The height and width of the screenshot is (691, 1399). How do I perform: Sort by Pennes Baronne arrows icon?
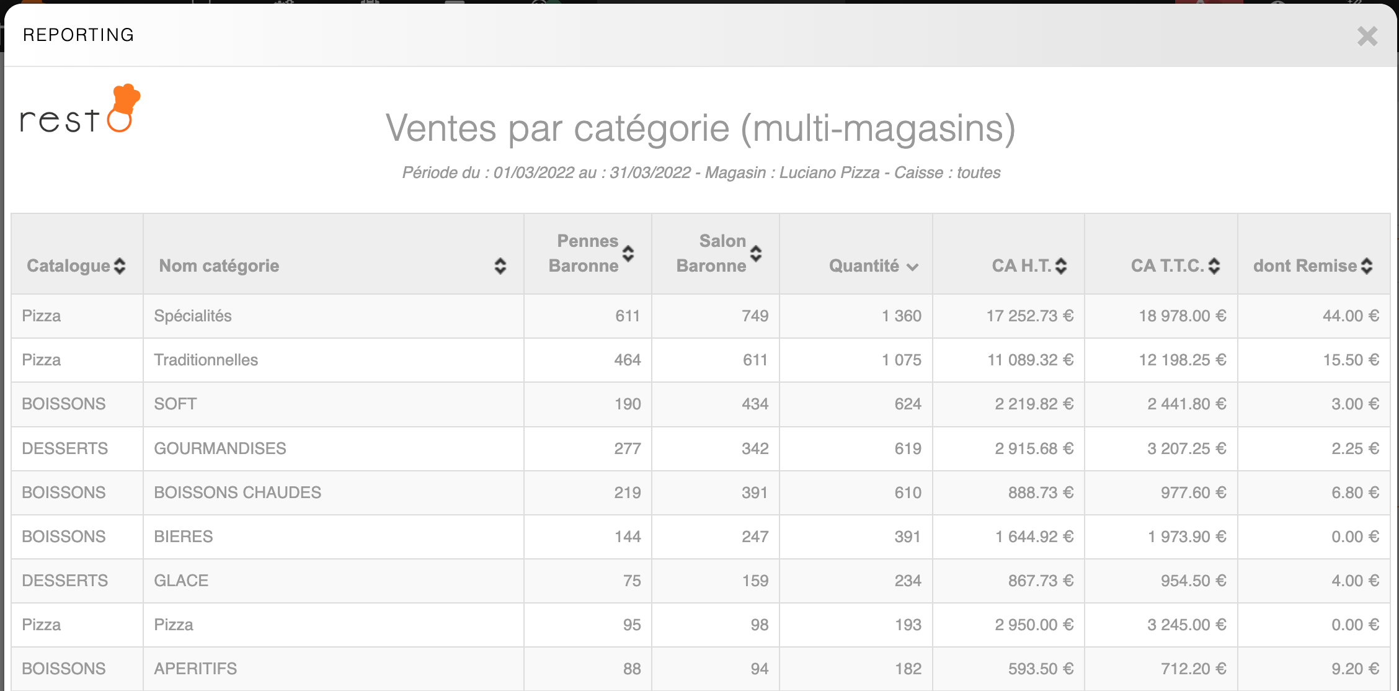(x=628, y=253)
